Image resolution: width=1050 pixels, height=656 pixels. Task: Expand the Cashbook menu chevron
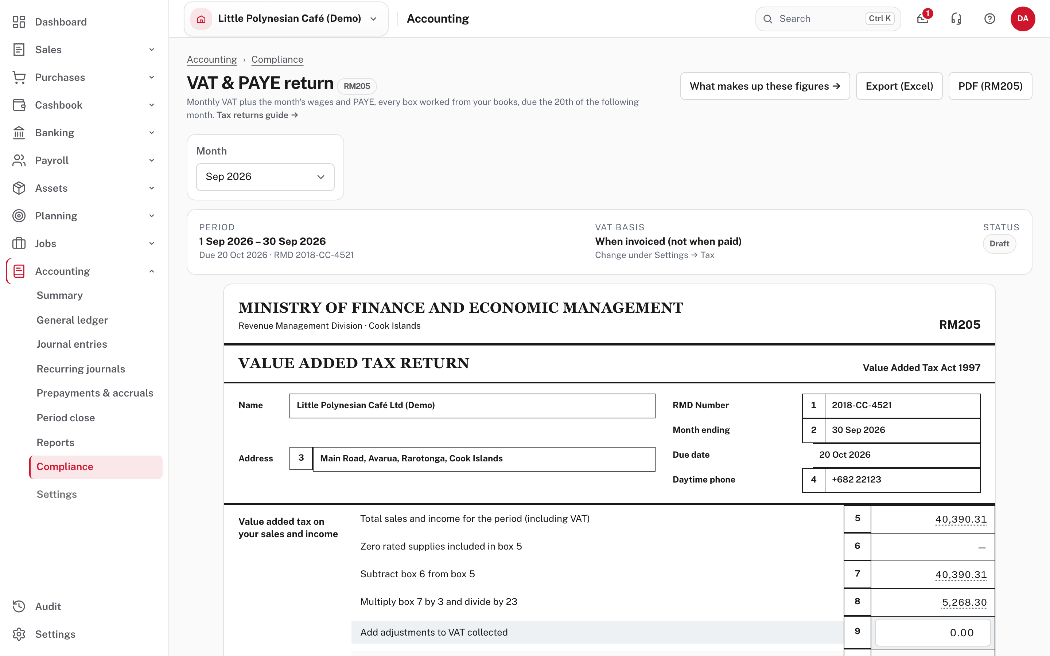pyautogui.click(x=152, y=105)
